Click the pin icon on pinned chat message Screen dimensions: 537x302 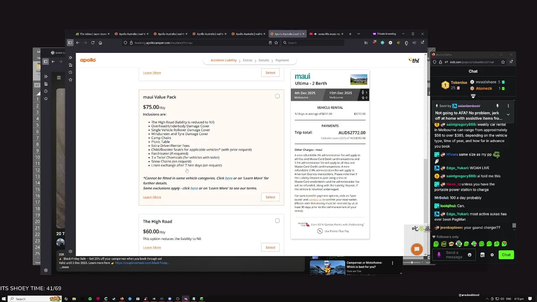pos(498,106)
